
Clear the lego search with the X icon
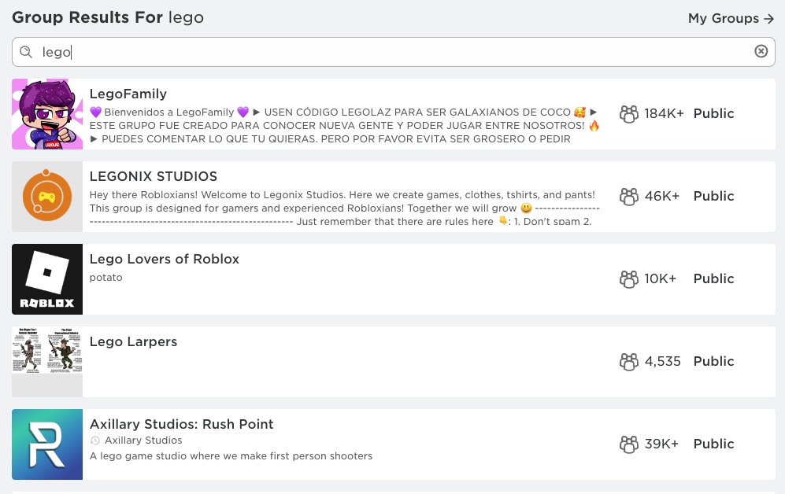pyautogui.click(x=761, y=50)
